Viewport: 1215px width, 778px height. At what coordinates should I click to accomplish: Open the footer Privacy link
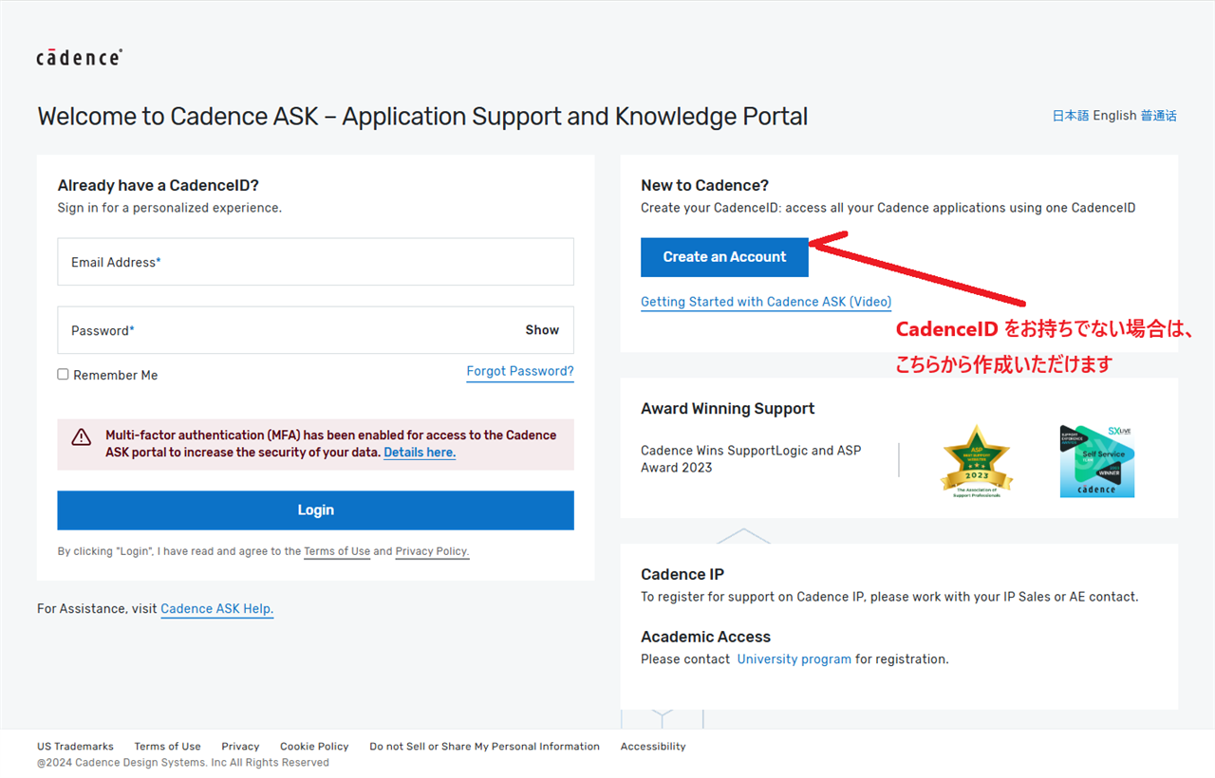[x=240, y=747]
